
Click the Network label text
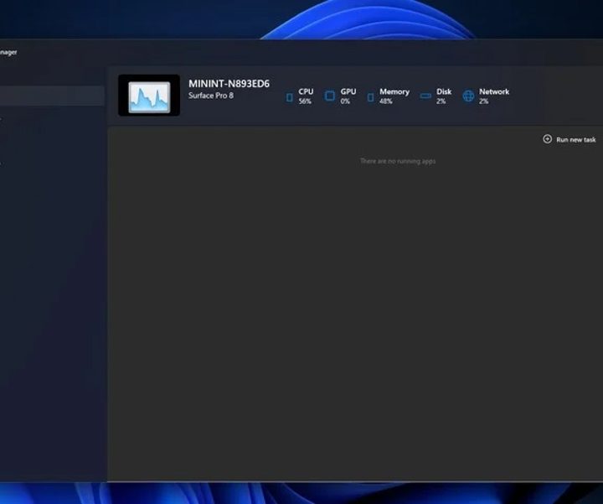[494, 91]
